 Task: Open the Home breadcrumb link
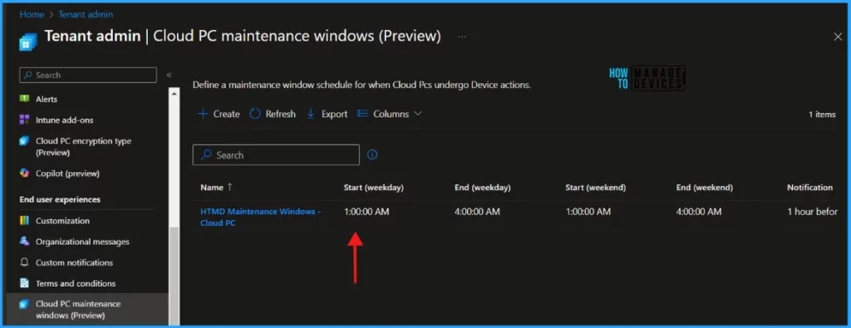pyautogui.click(x=32, y=15)
